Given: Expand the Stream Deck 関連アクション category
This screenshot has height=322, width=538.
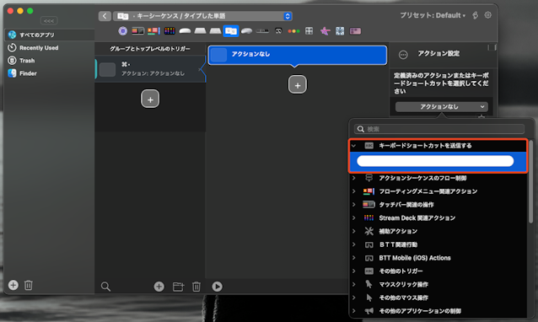Looking at the screenshot, I should click(354, 217).
